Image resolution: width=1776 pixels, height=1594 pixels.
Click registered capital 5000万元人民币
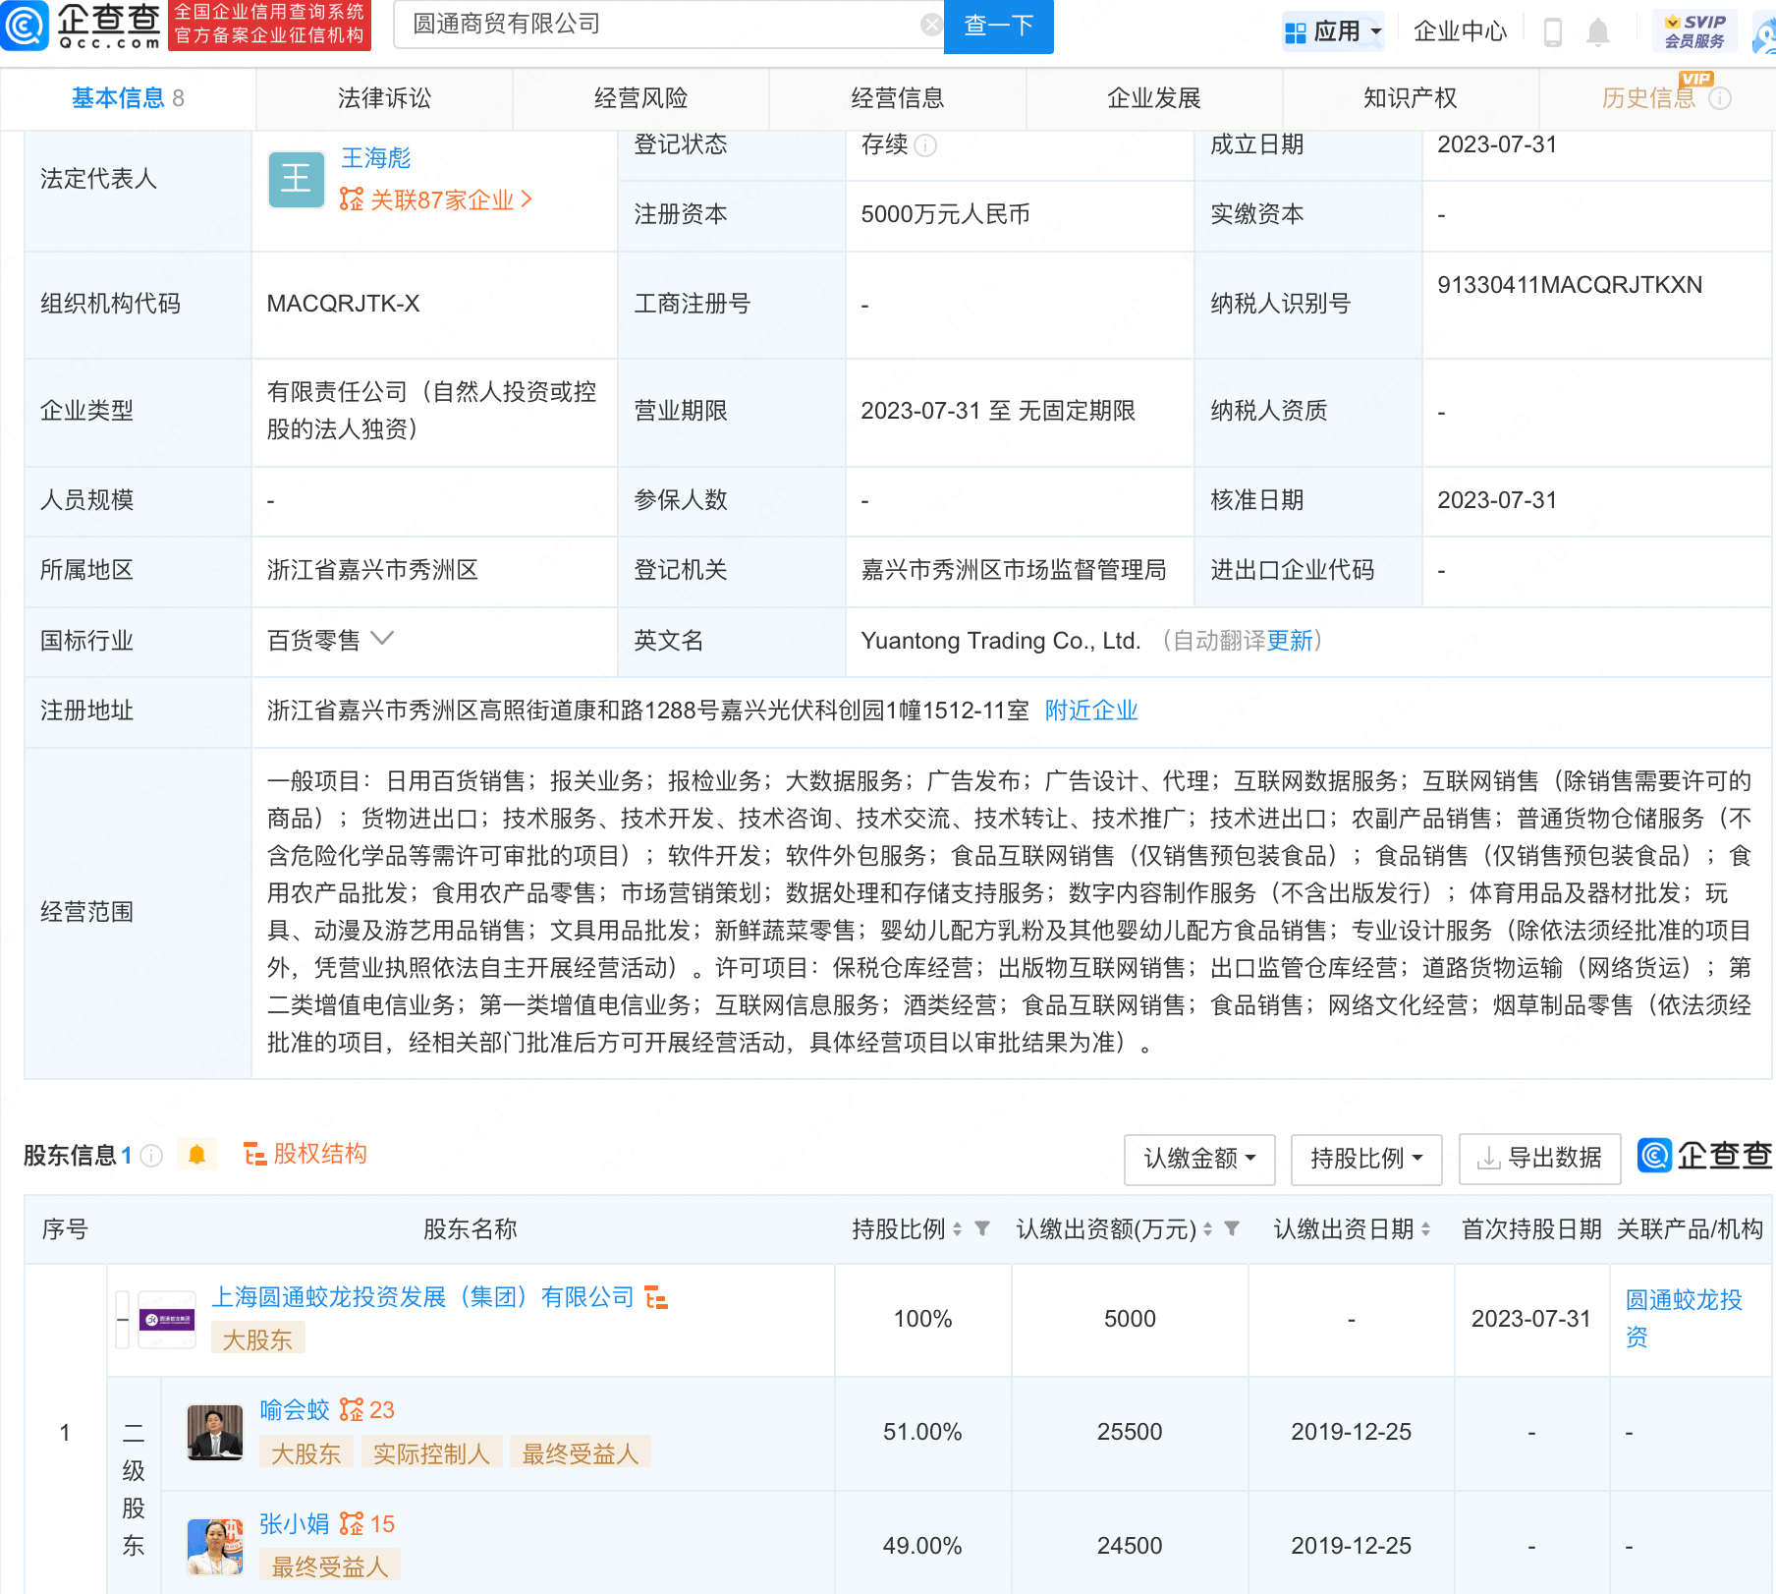[945, 214]
